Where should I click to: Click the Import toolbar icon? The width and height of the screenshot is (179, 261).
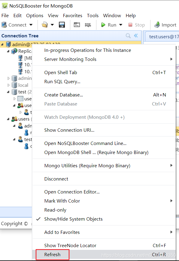click(x=157, y=25)
